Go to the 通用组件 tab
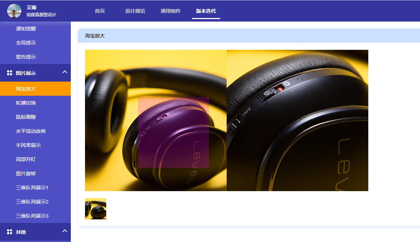The height and width of the screenshot is (242, 420). click(171, 11)
